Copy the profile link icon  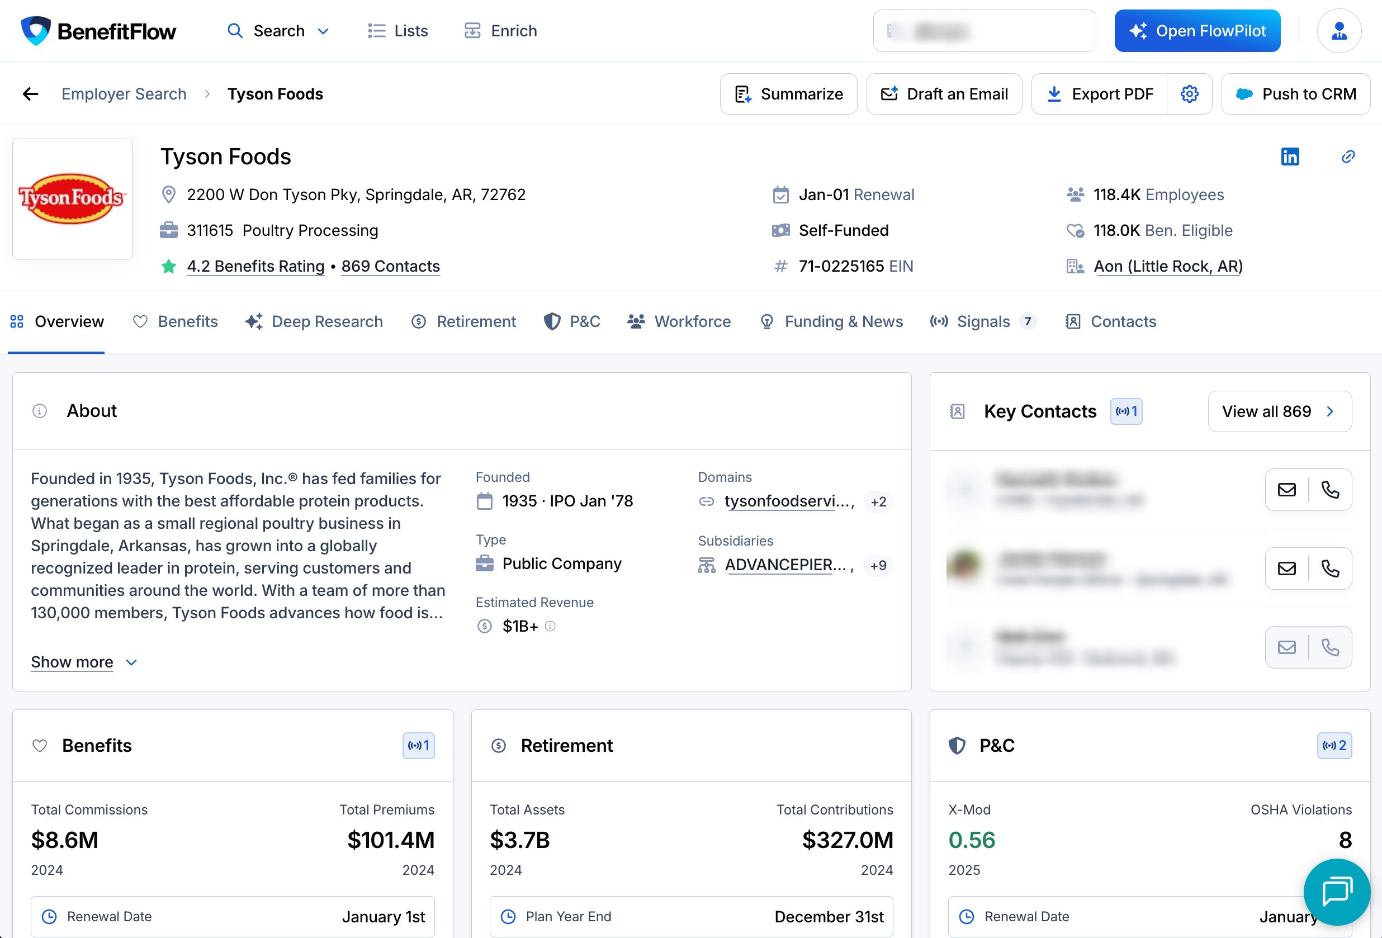pyautogui.click(x=1348, y=157)
